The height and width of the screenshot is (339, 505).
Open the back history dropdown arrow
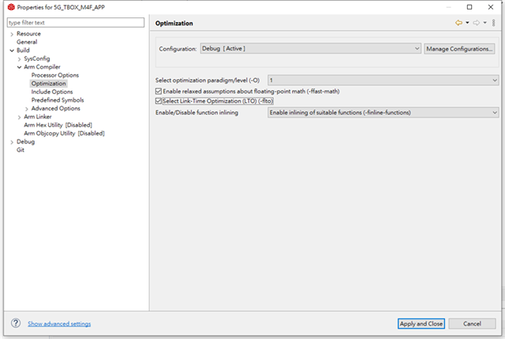coord(467,23)
